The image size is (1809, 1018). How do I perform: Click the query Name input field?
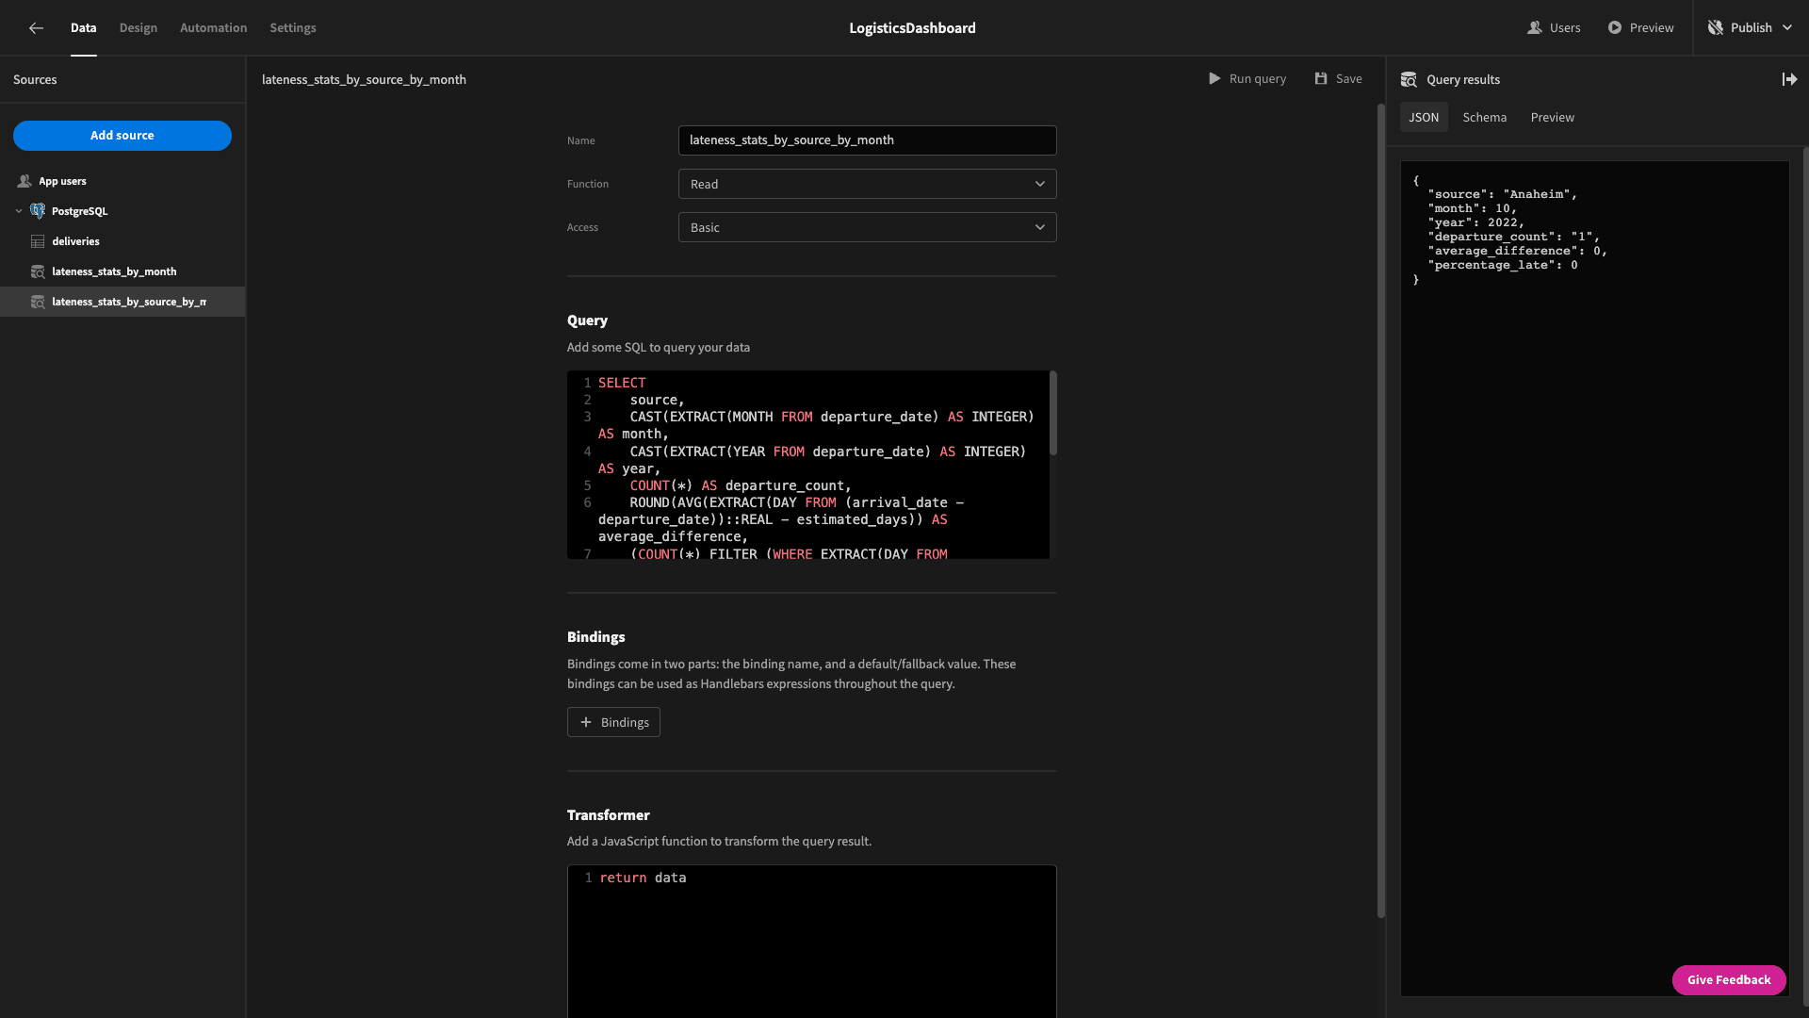[x=867, y=140]
